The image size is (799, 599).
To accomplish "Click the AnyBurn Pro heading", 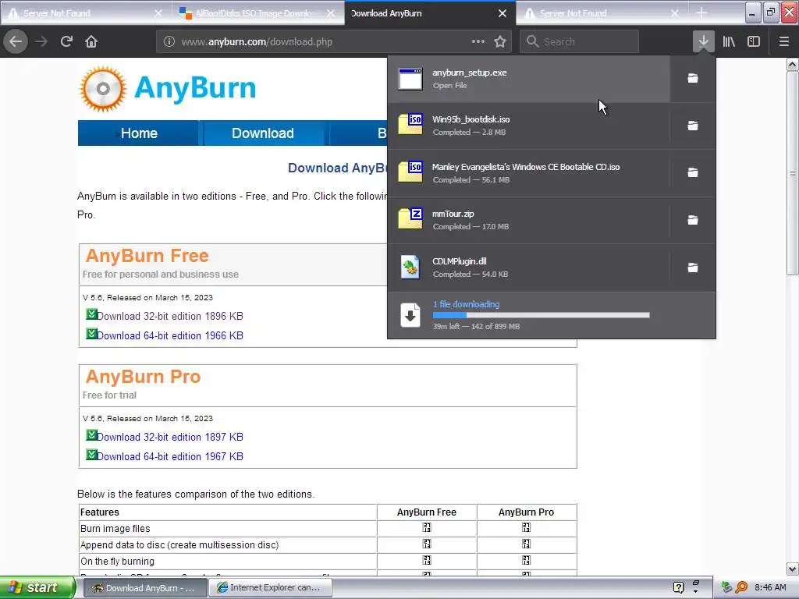I will pos(143,377).
